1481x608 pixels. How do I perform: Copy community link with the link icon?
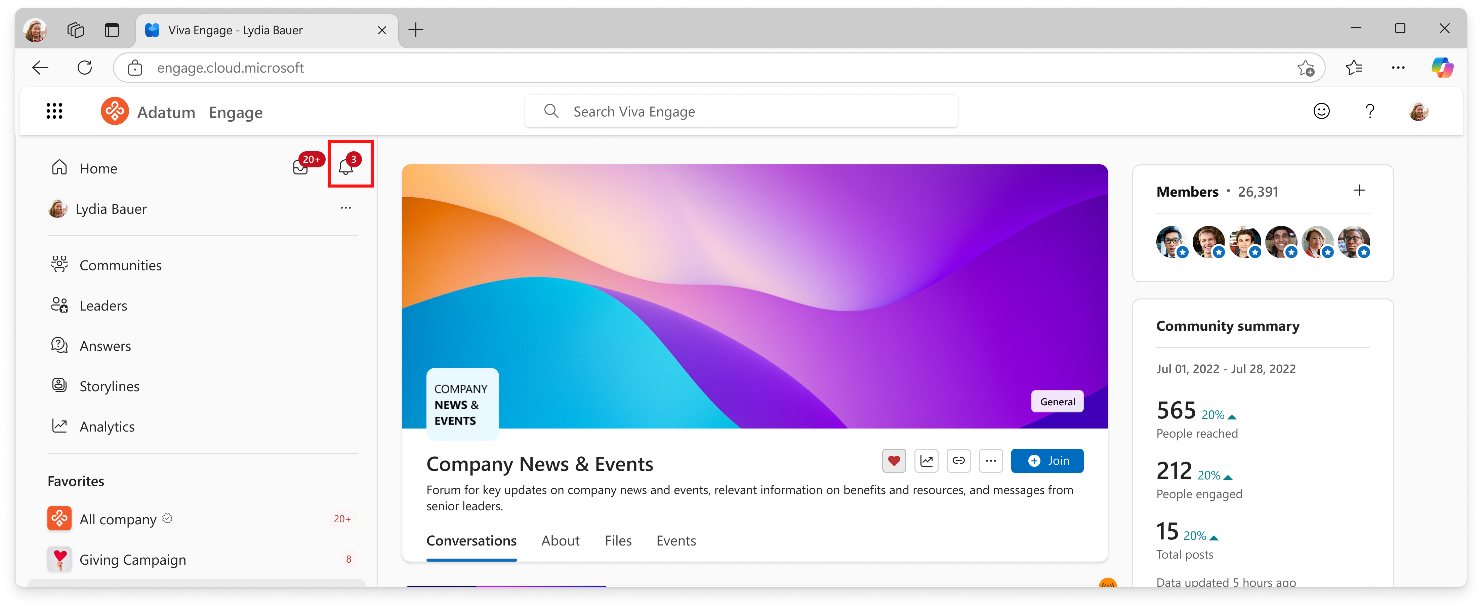tap(958, 461)
